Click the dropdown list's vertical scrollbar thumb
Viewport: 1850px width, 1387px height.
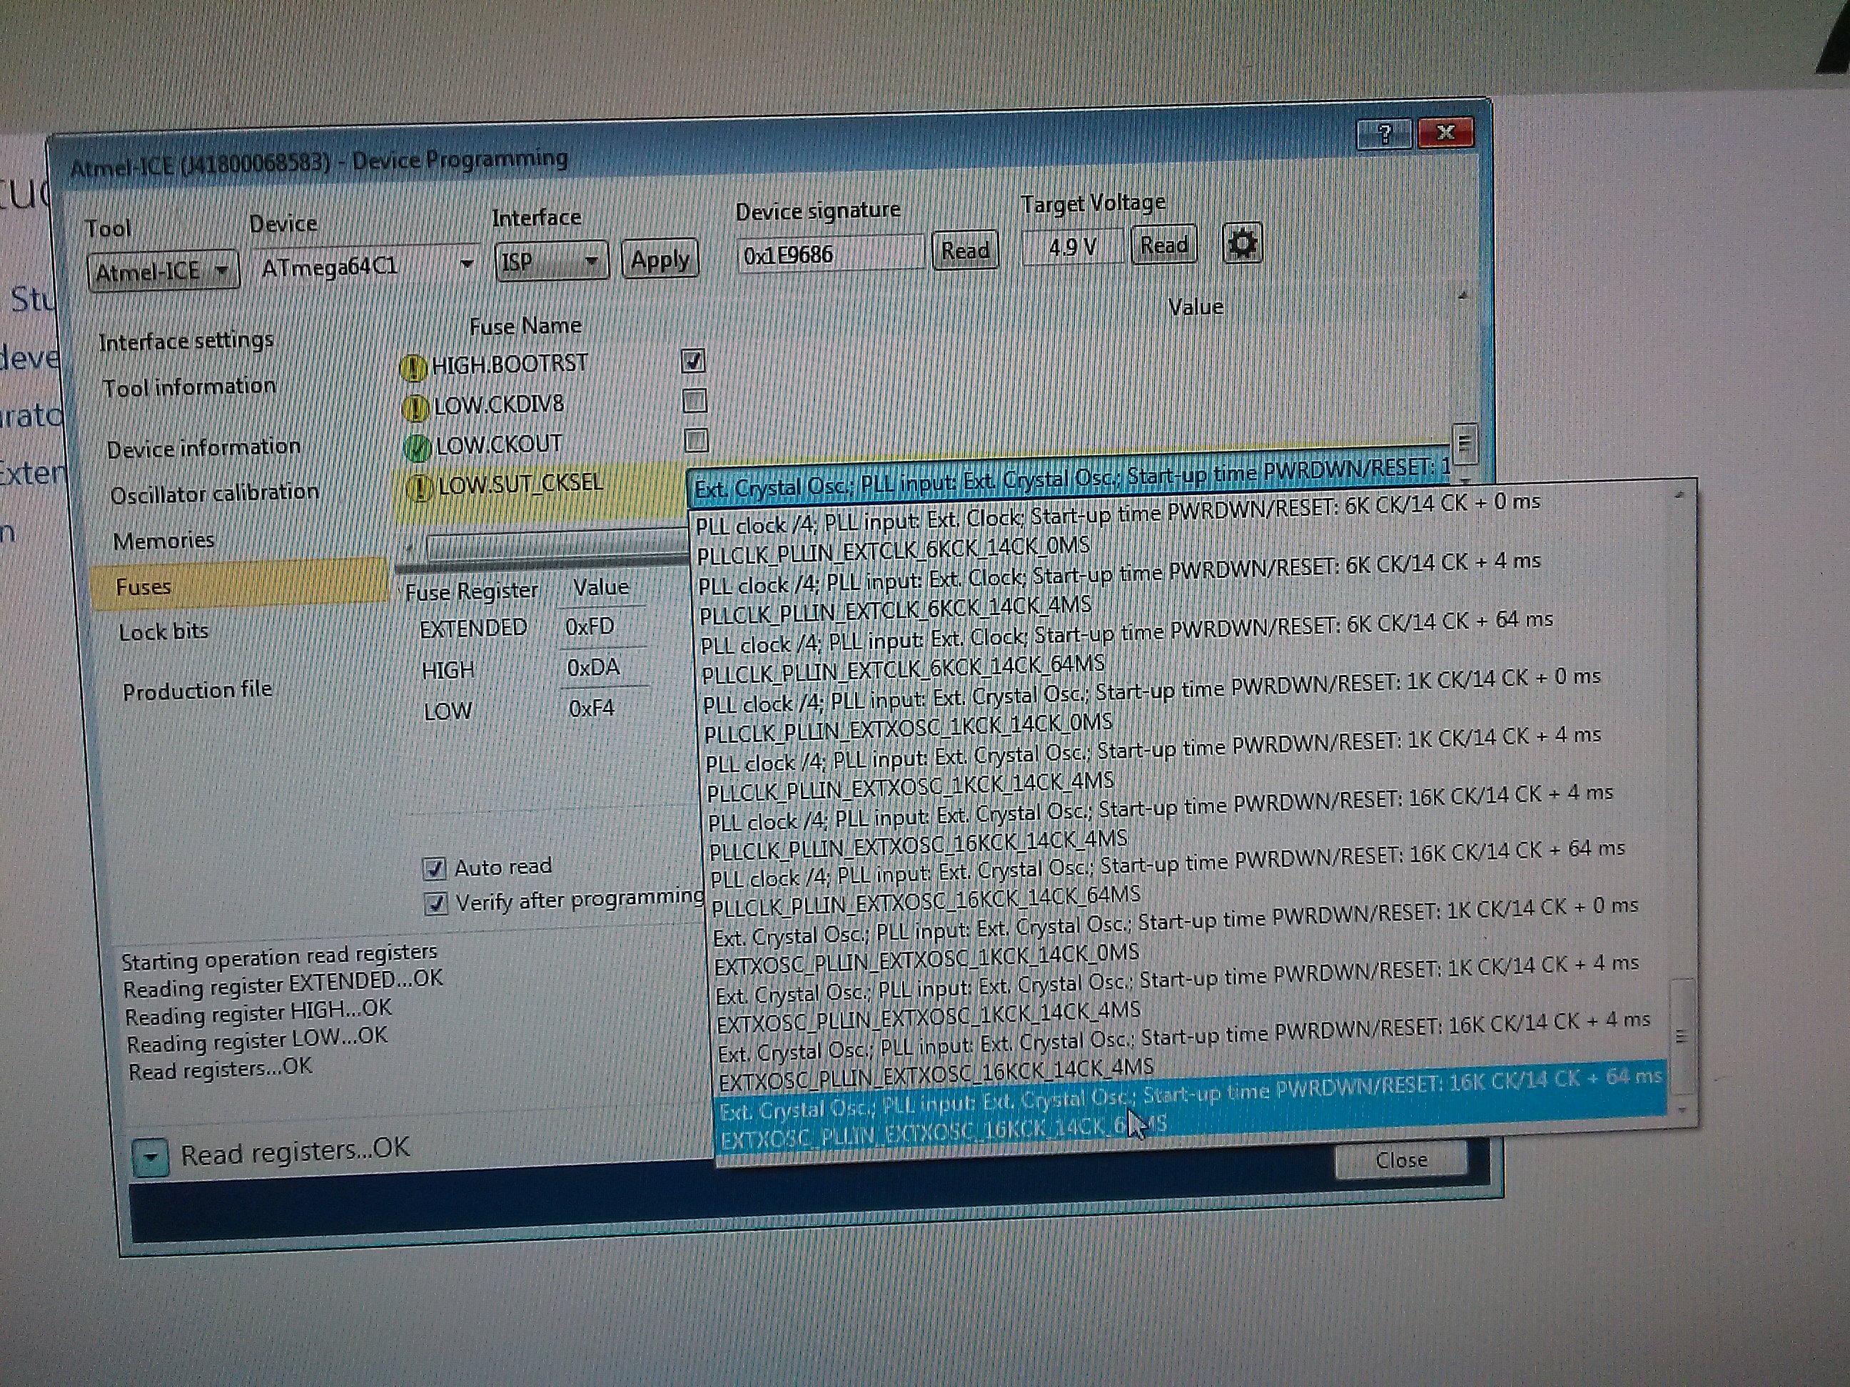pyautogui.click(x=1681, y=1035)
